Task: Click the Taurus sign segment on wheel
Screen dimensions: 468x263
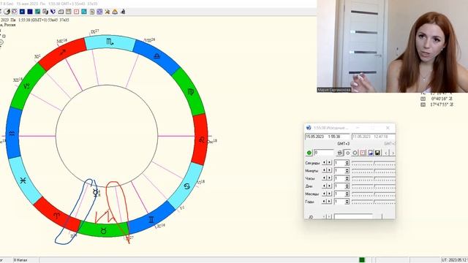Action: (104, 231)
